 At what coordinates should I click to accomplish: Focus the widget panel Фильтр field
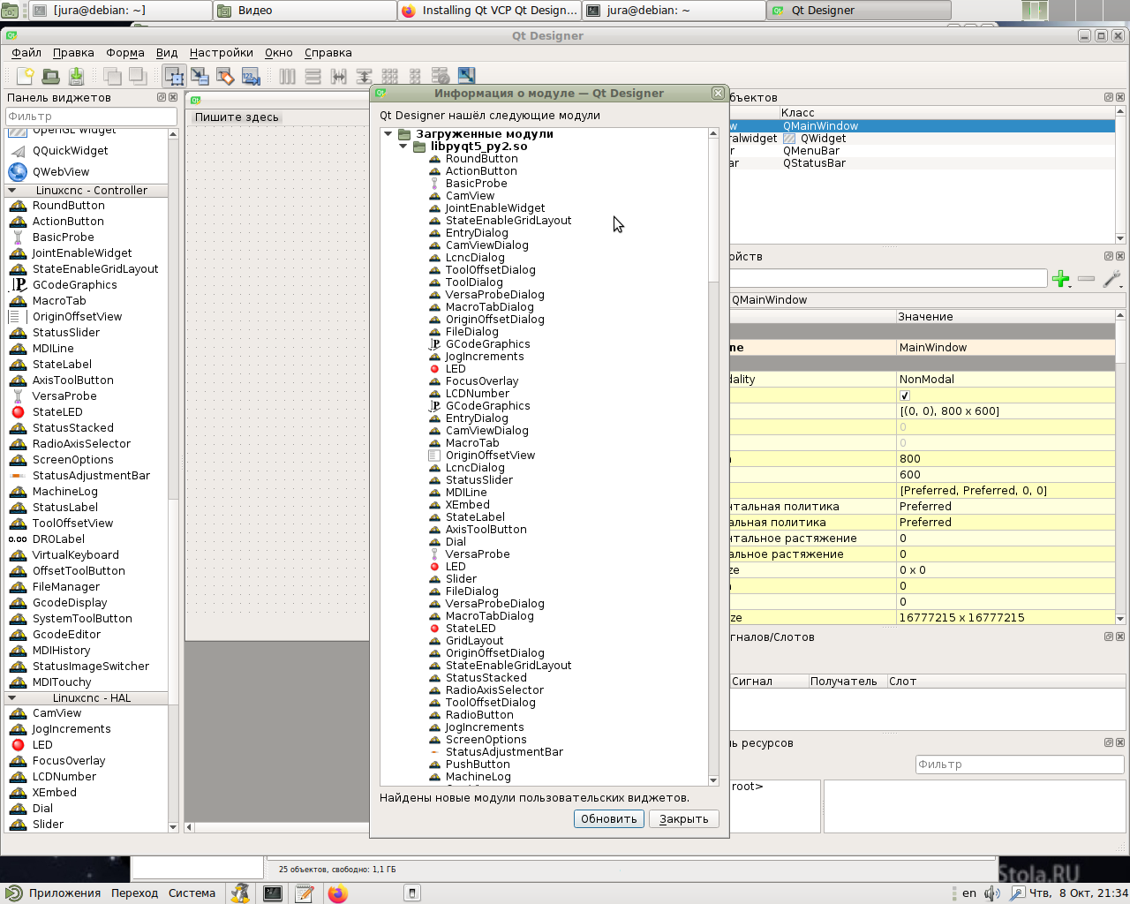[x=92, y=117]
